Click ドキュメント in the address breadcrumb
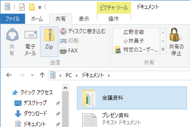 93,75
